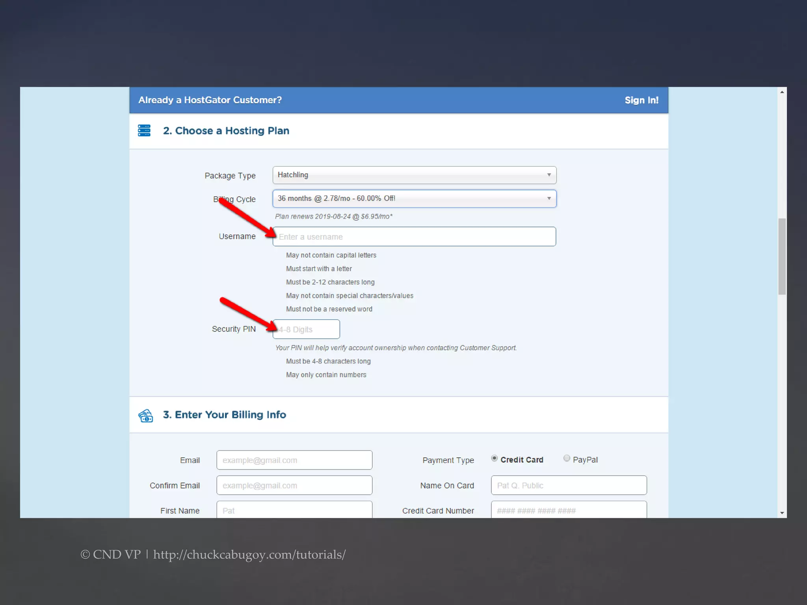
Task: Click the Confirm Email input field
Action: tap(294, 485)
